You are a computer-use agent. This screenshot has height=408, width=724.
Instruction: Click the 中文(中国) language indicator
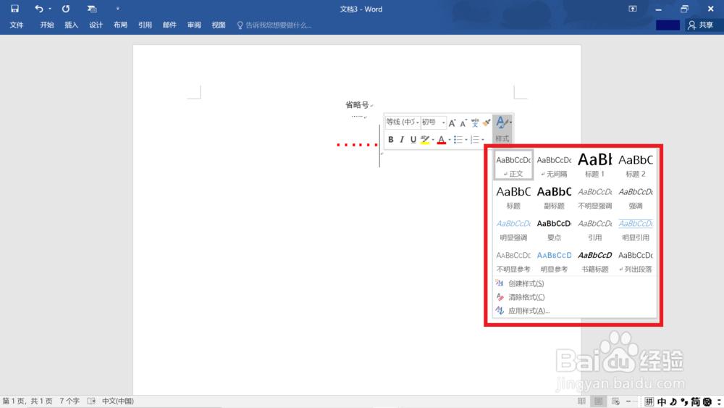pyautogui.click(x=118, y=401)
